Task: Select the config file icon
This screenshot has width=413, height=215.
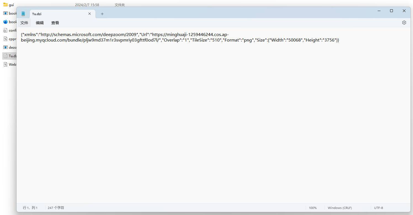Action: click(5, 30)
